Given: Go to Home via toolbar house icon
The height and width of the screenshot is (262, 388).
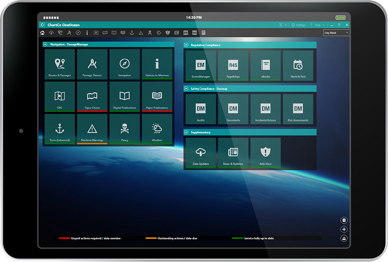Looking at the screenshot, I should [43, 33].
